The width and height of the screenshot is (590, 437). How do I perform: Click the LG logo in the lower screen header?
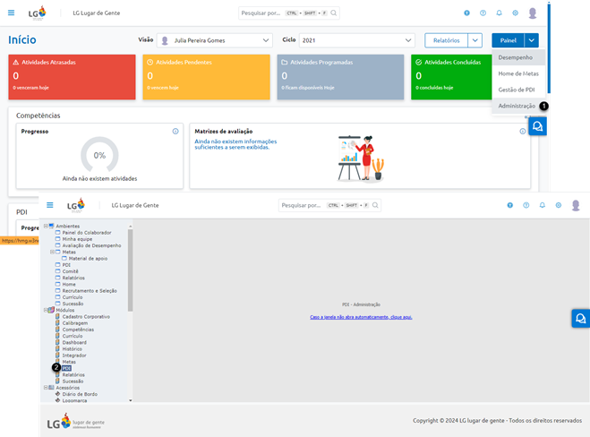76,205
